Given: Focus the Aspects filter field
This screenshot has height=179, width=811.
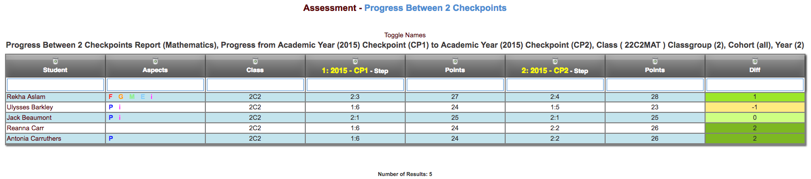Looking at the screenshot, I should [155, 85].
